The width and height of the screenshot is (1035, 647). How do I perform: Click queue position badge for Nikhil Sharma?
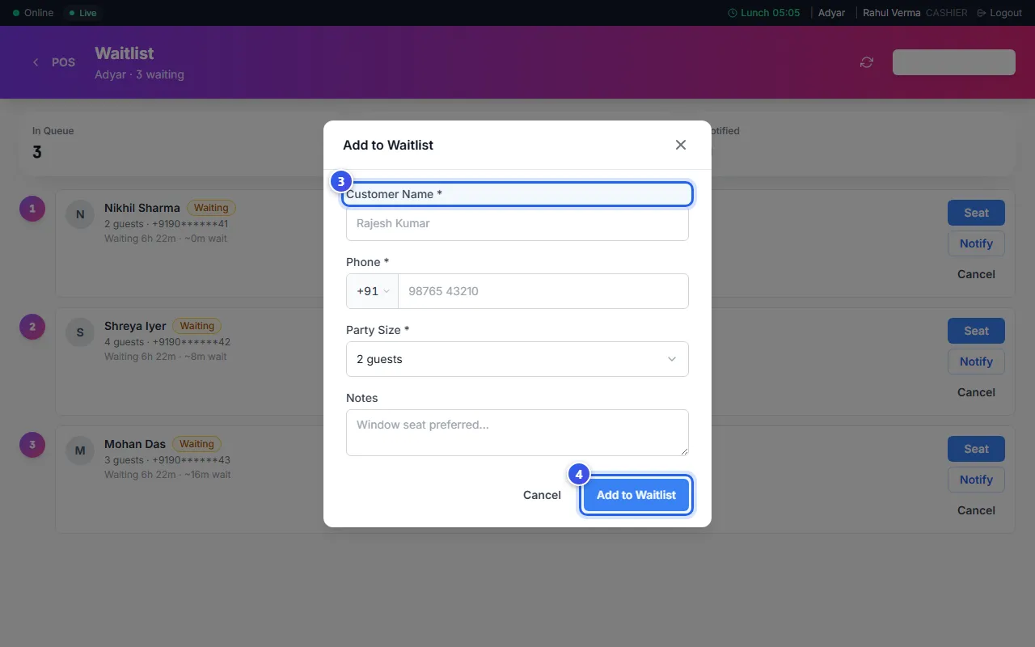tap(32, 209)
